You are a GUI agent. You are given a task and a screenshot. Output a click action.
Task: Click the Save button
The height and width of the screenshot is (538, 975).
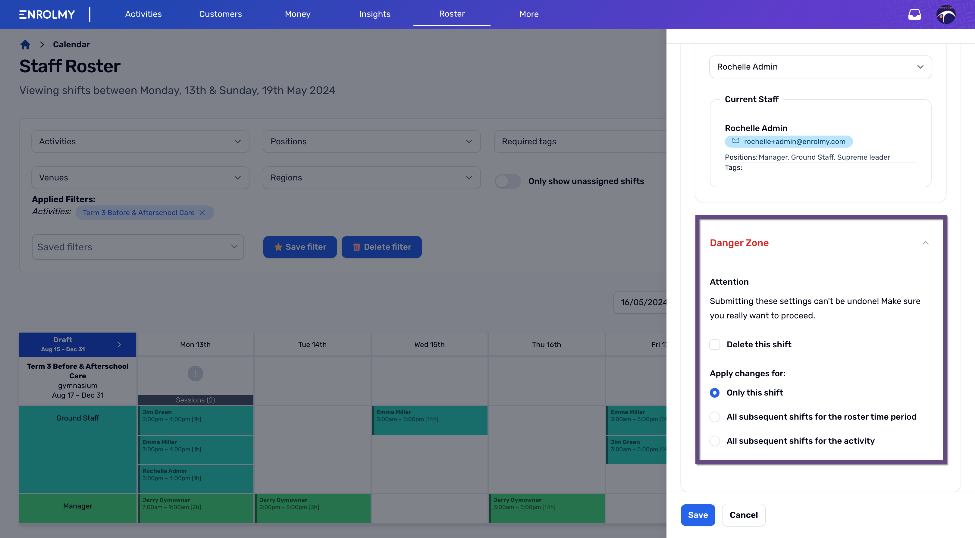(x=698, y=515)
